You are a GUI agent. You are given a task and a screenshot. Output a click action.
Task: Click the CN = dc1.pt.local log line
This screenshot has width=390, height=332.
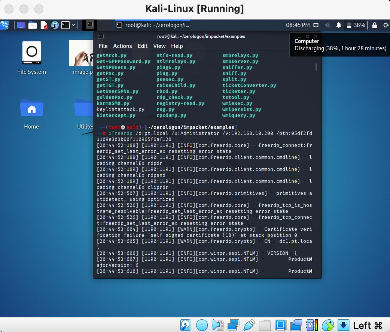pos(204,244)
